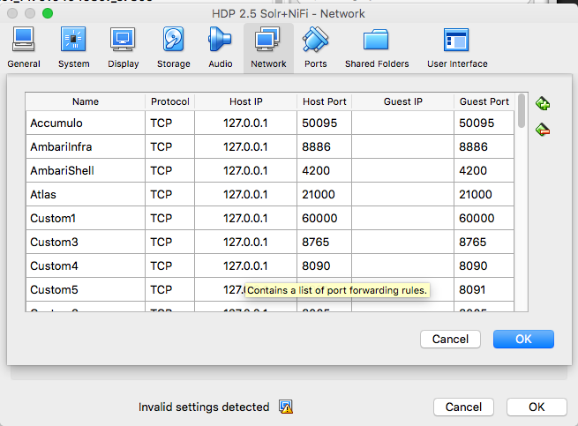The height and width of the screenshot is (426, 578).
Task: Click the Host Port column header
Action: tap(325, 101)
